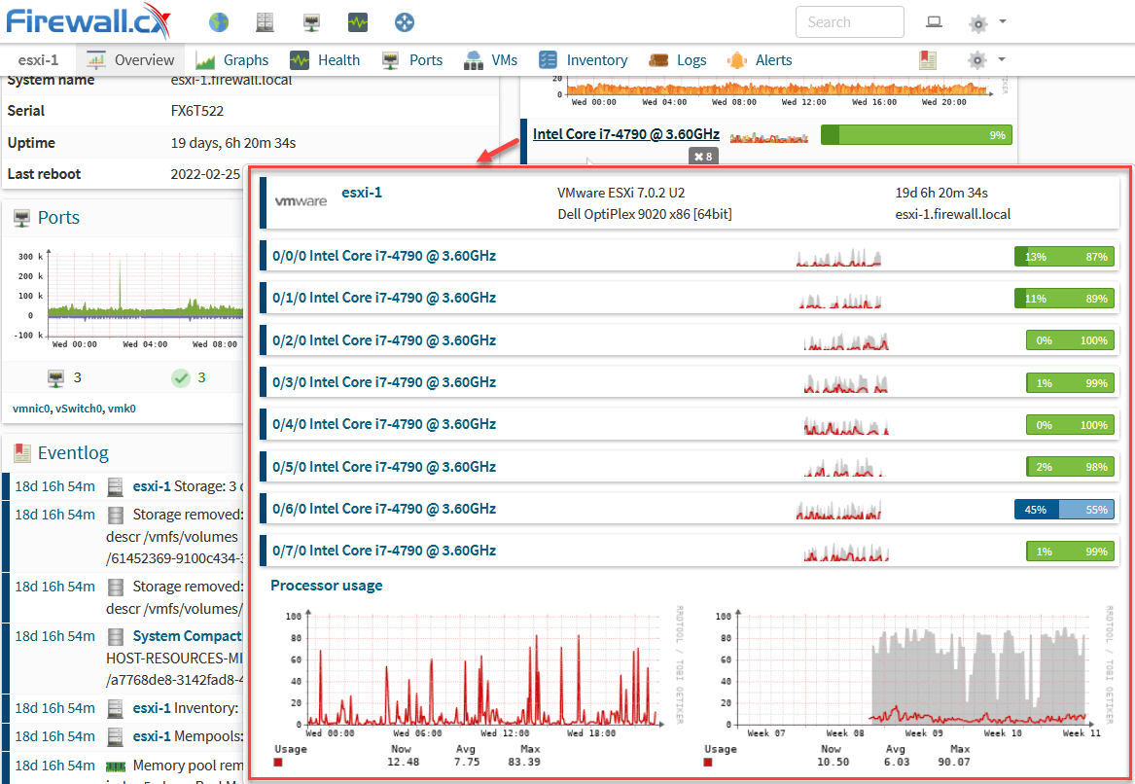
Task: Open 0/0/0 Intel Core i7-4790 entry
Action: 384,256
